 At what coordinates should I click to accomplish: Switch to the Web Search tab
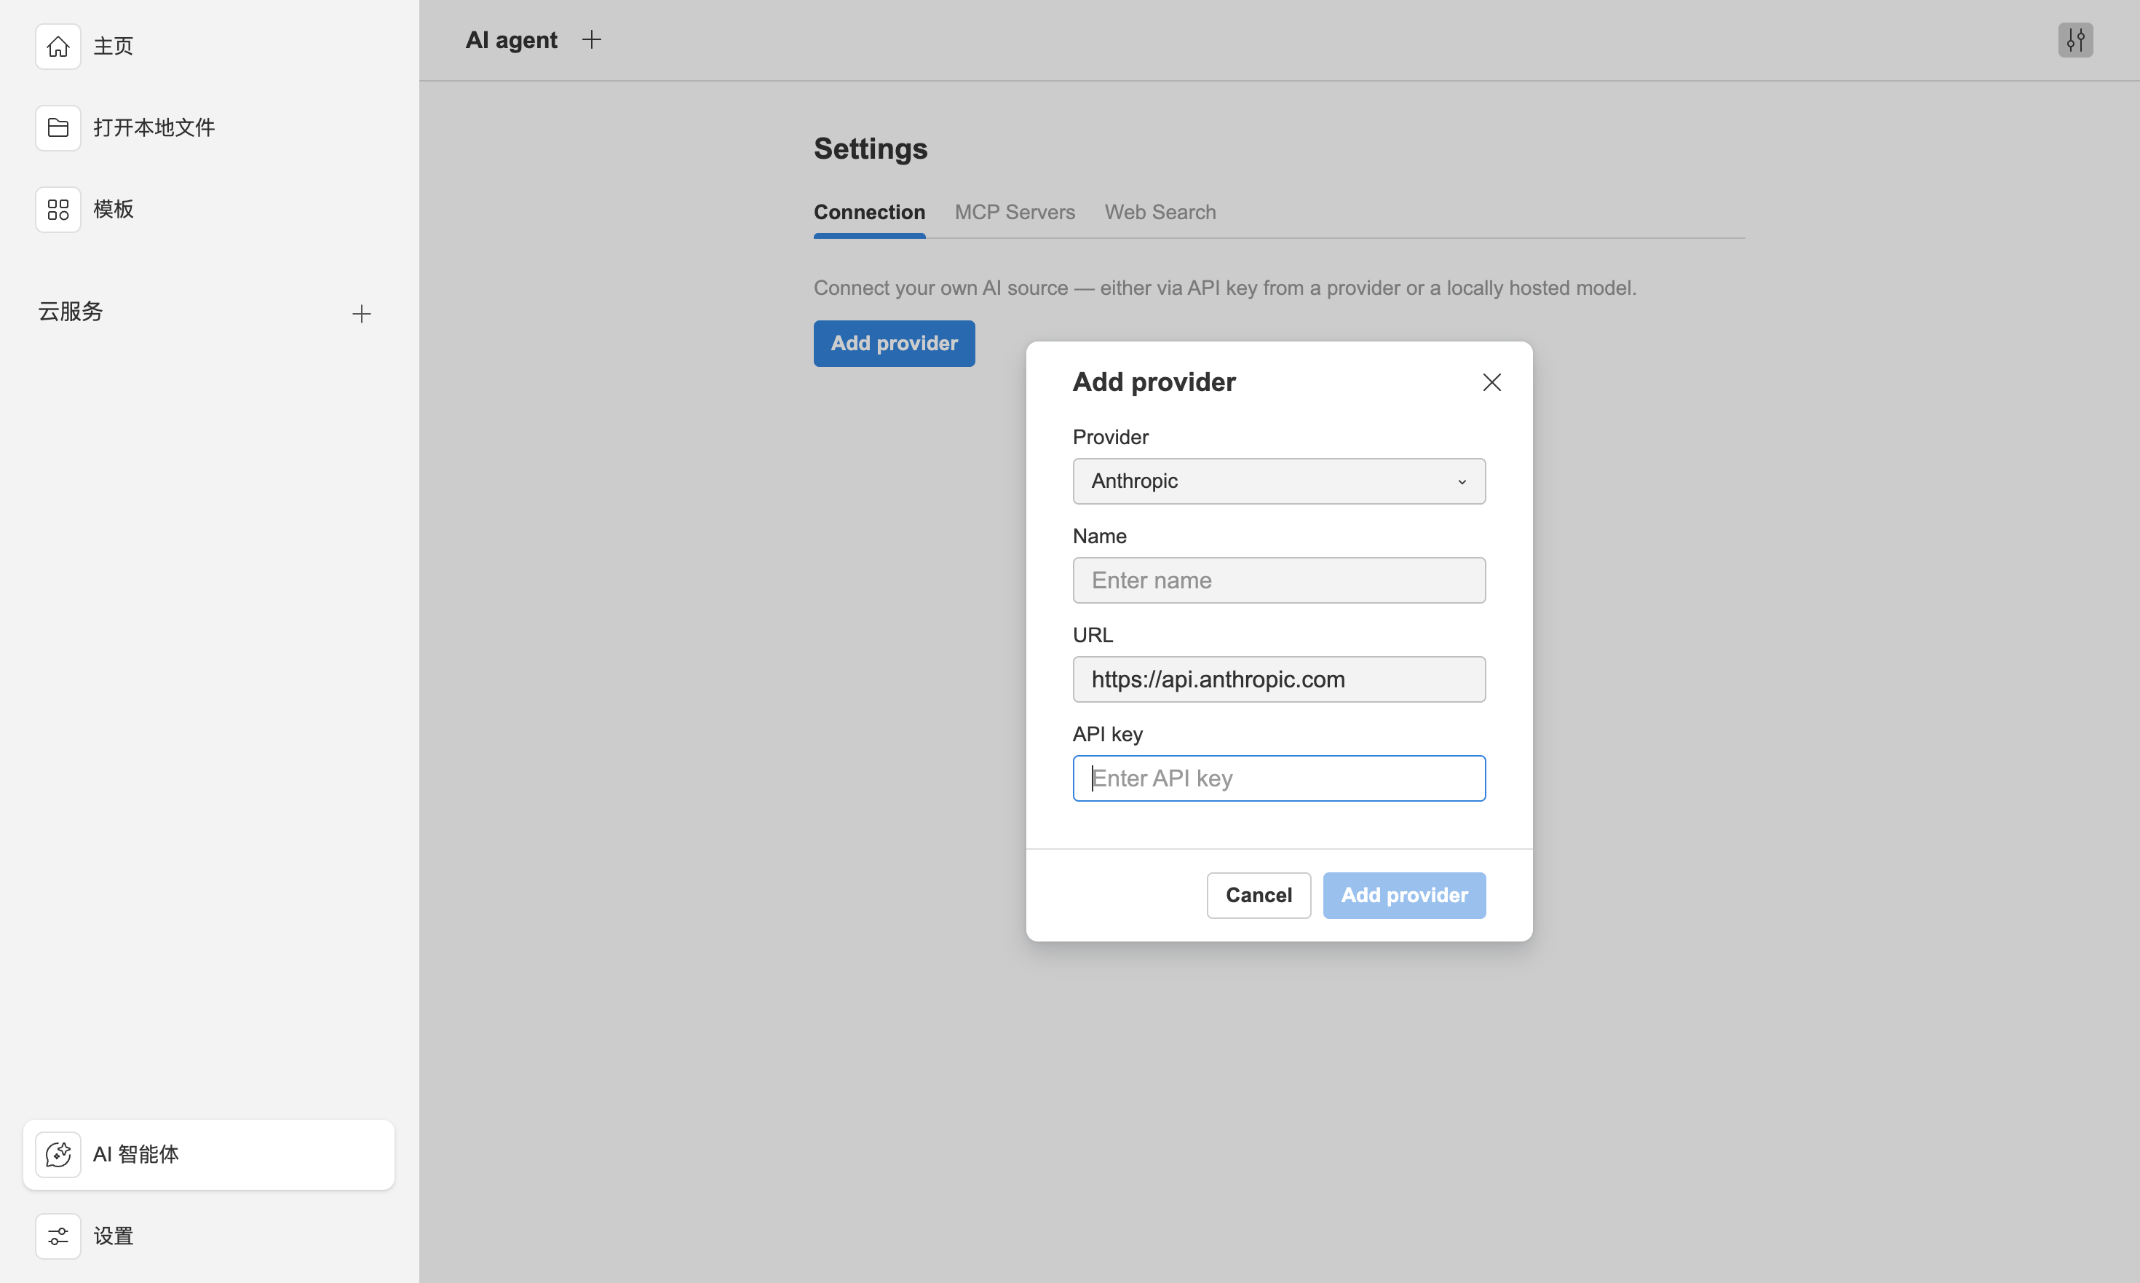tap(1159, 212)
